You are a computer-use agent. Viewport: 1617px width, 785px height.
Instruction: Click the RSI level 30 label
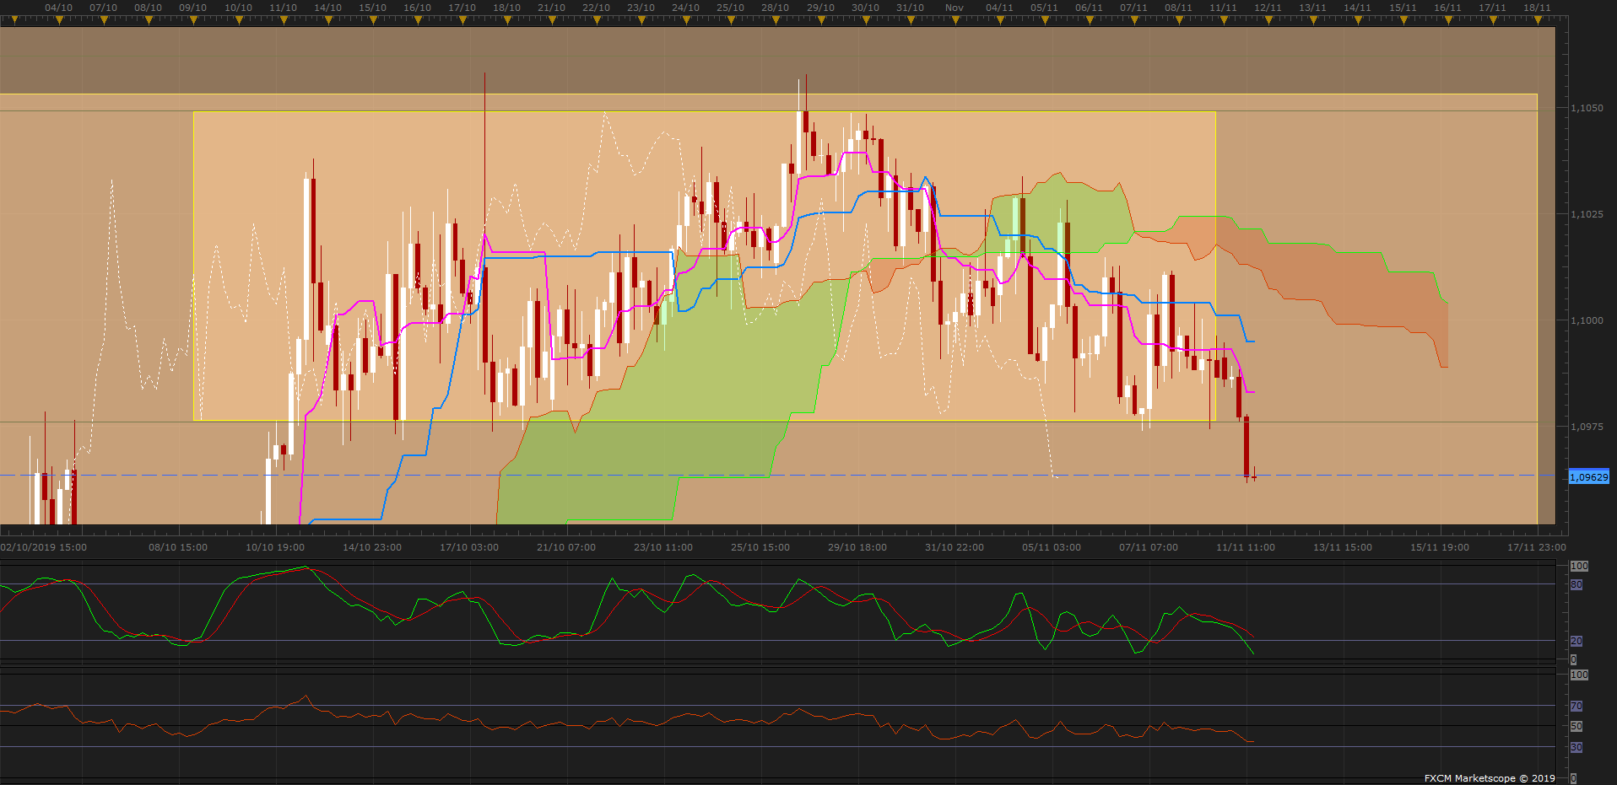click(x=1576, y=747)
